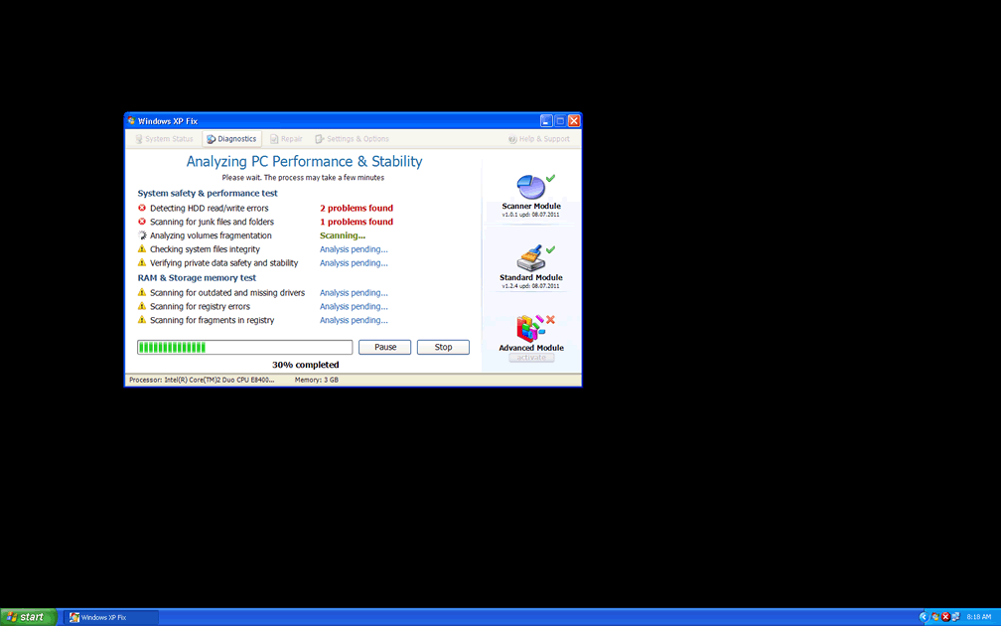Screen dimensions: 1001x626
Task: Pause the running scan
Action: [x=384, y=347]
